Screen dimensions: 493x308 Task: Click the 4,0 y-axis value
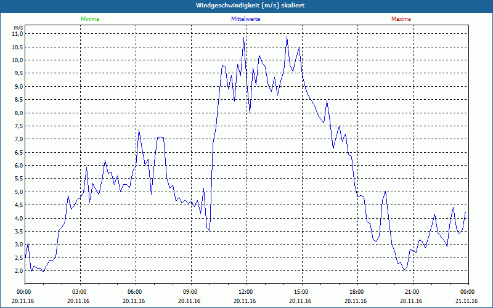[x=18, y=218]
